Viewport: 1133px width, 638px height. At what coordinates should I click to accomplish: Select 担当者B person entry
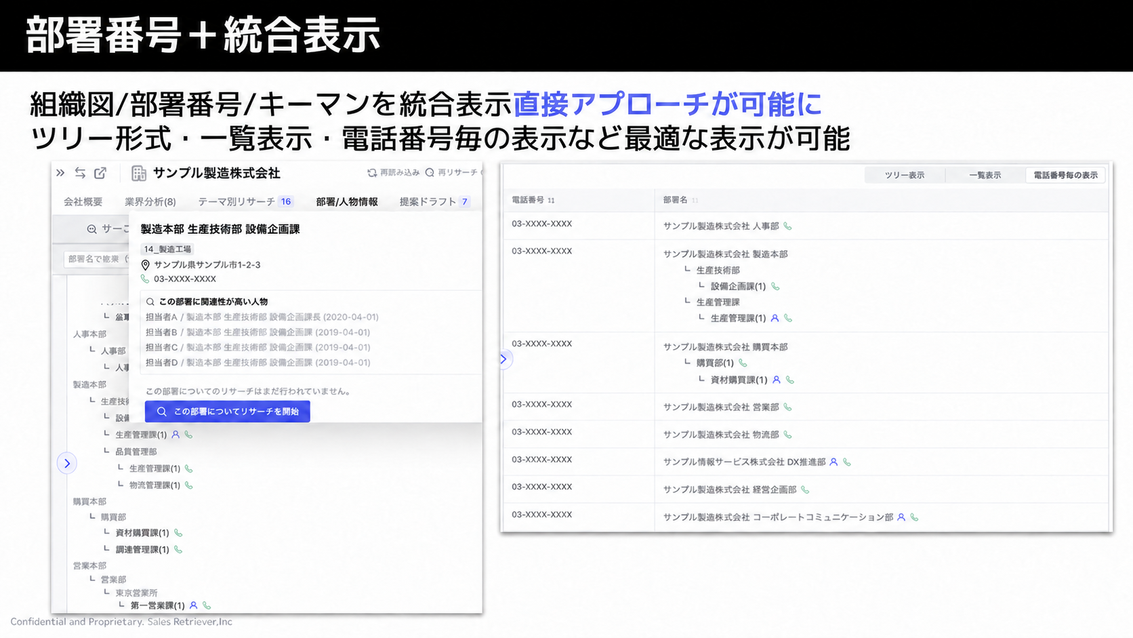coord(258,332)
